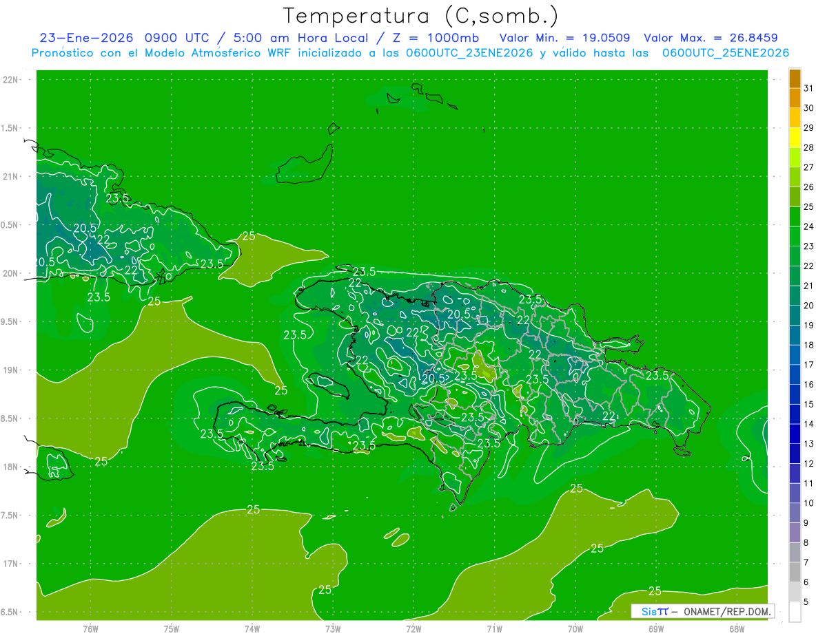Image resolution: width=827 pixels, height=638 pixels.
Task: Select the olive-green swatch between 25 and 26
Action: [x=795, y=197]
